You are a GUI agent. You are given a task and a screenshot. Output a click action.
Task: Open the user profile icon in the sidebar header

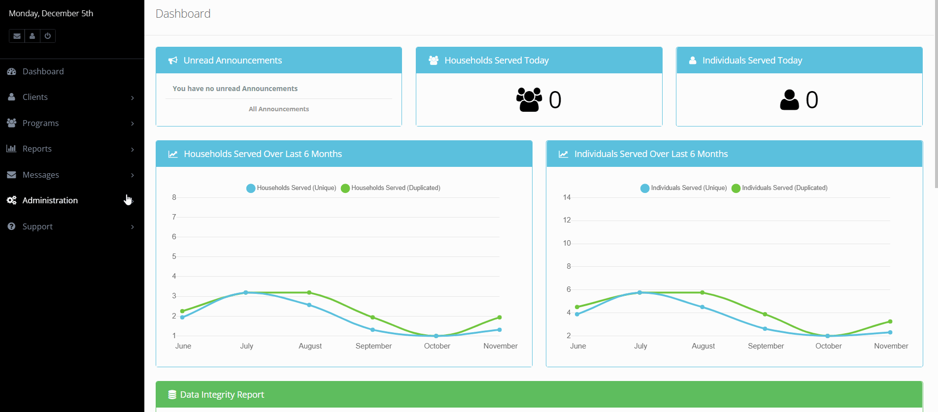32,36
